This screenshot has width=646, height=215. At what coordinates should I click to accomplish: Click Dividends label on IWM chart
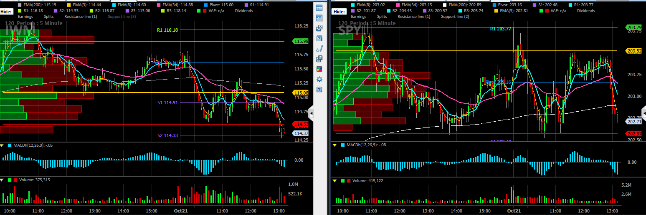pyautogui.click(x=244, y=10)
